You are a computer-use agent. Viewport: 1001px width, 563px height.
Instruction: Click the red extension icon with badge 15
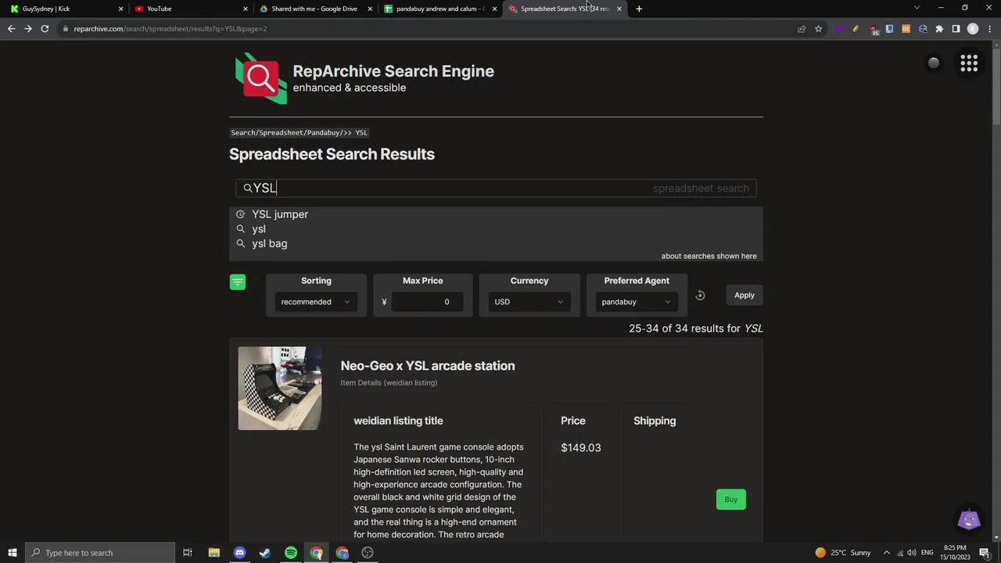point(874,30)
